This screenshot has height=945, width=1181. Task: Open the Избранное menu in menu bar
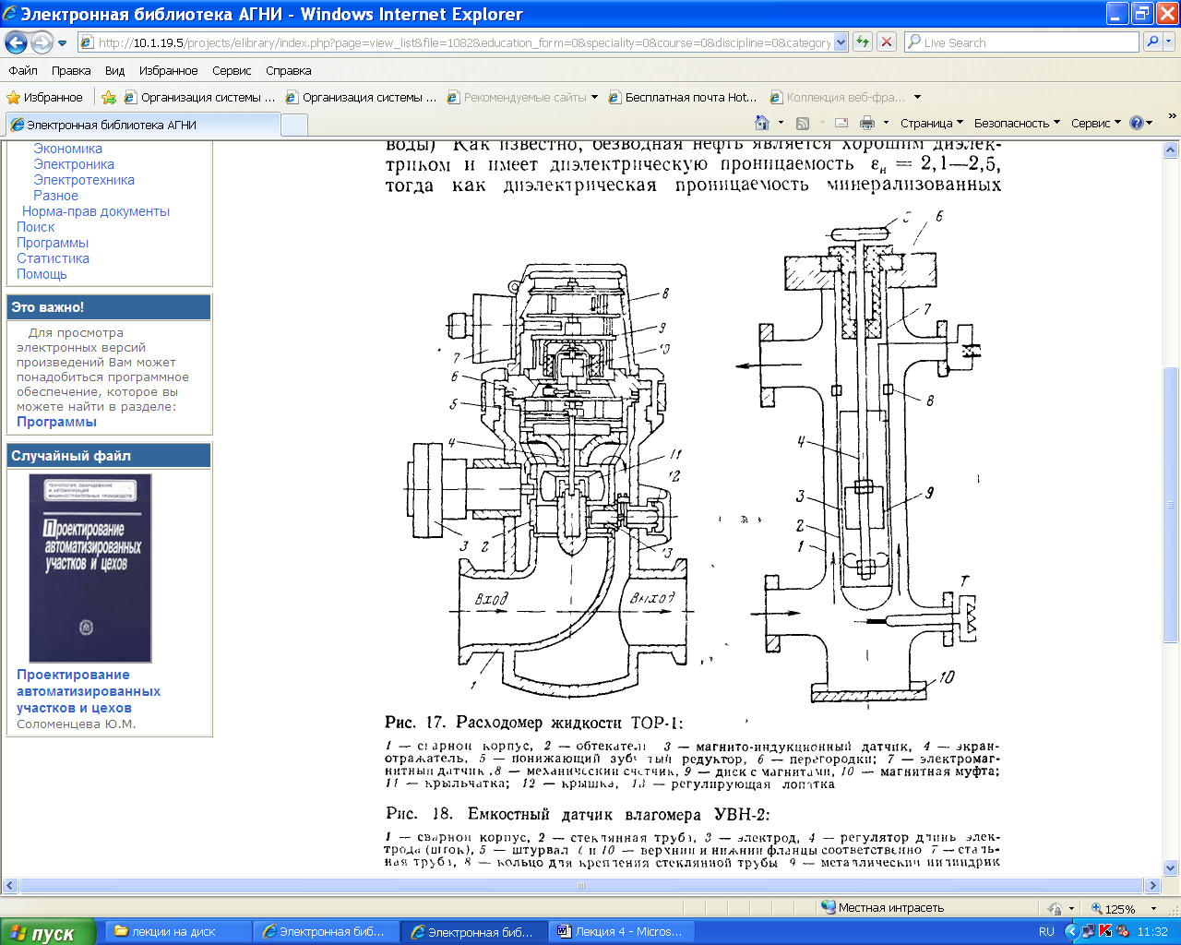tap(168, 70)
